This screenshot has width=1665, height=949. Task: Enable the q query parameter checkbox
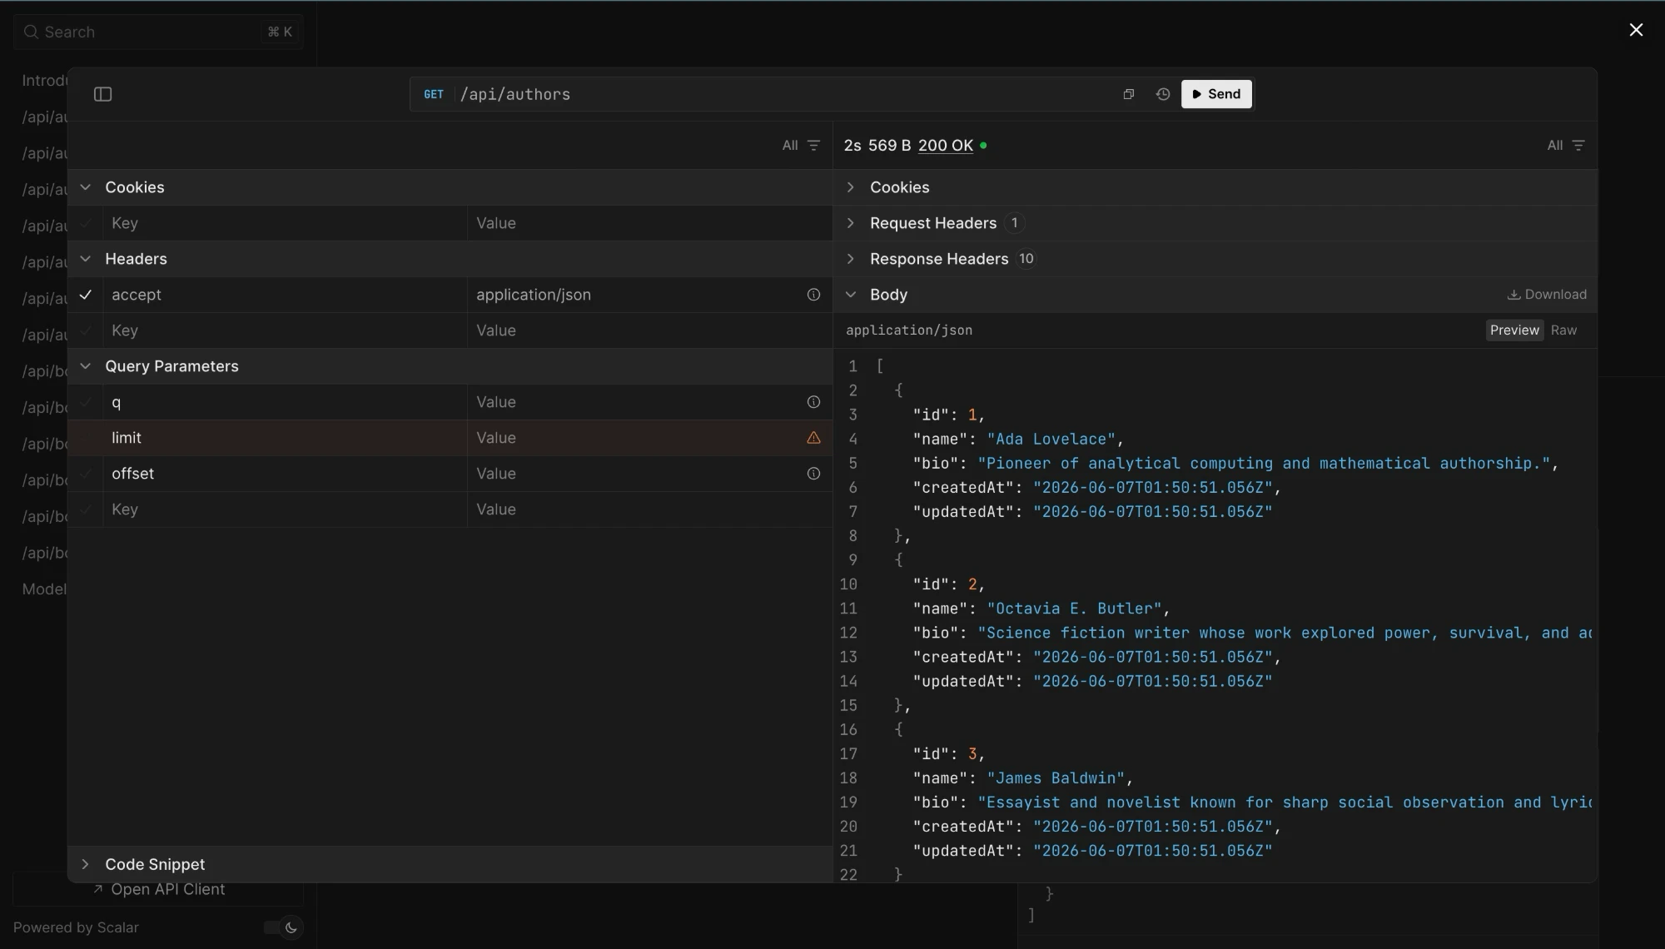[x=86, y=402]
